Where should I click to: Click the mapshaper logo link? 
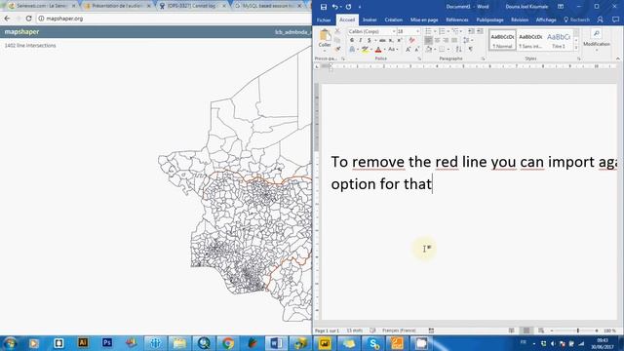pyautogui.click(x=21, y=32)
